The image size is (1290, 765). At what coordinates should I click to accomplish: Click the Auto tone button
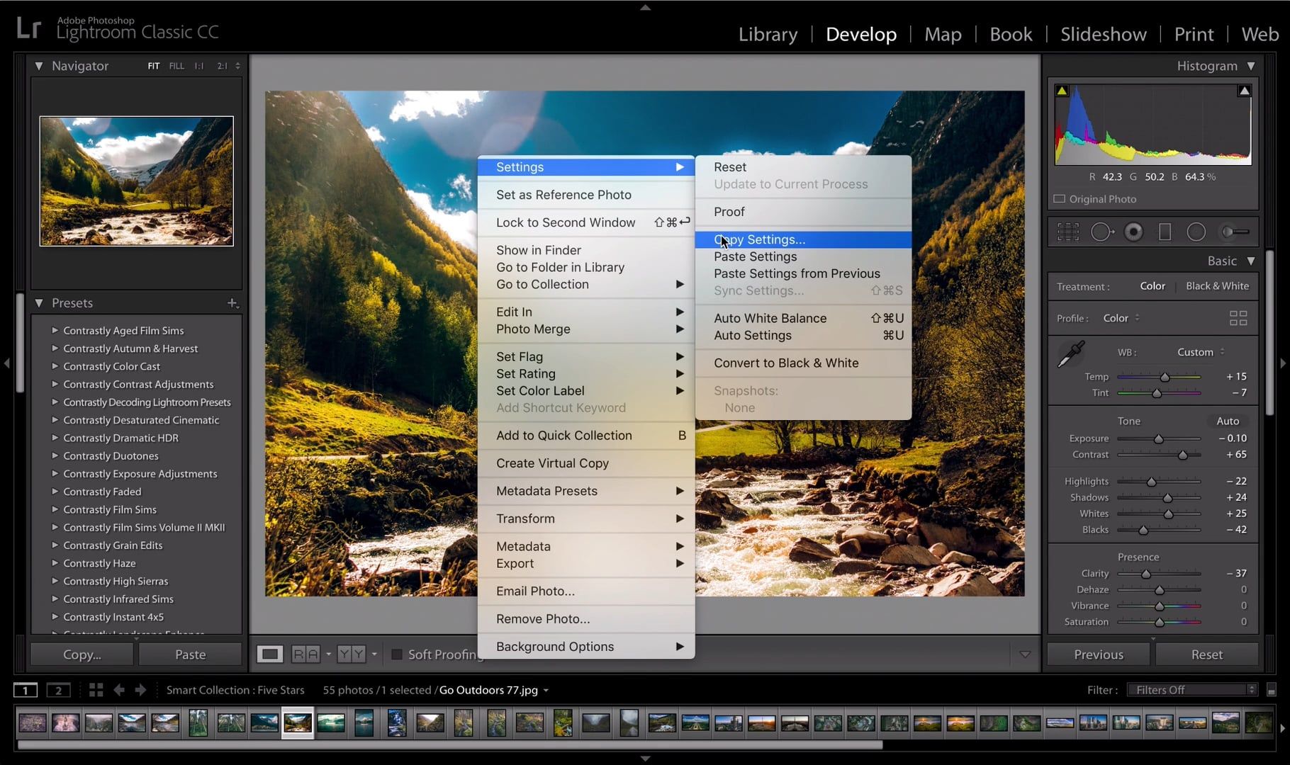click(x=1228, y=421)
